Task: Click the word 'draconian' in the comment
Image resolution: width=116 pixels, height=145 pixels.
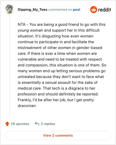Action: tap(27, 106)
